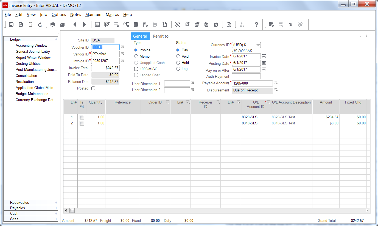
Task: Select the Memo type radio button
Action: point(136,57)
